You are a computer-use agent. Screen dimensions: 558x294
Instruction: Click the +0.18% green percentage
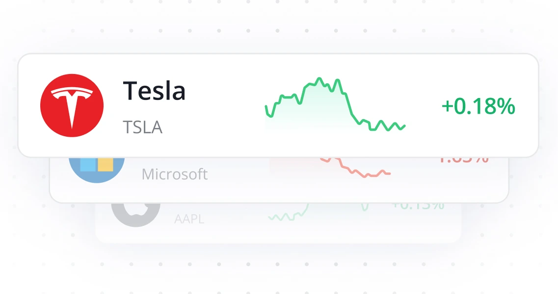click(478, 107)
